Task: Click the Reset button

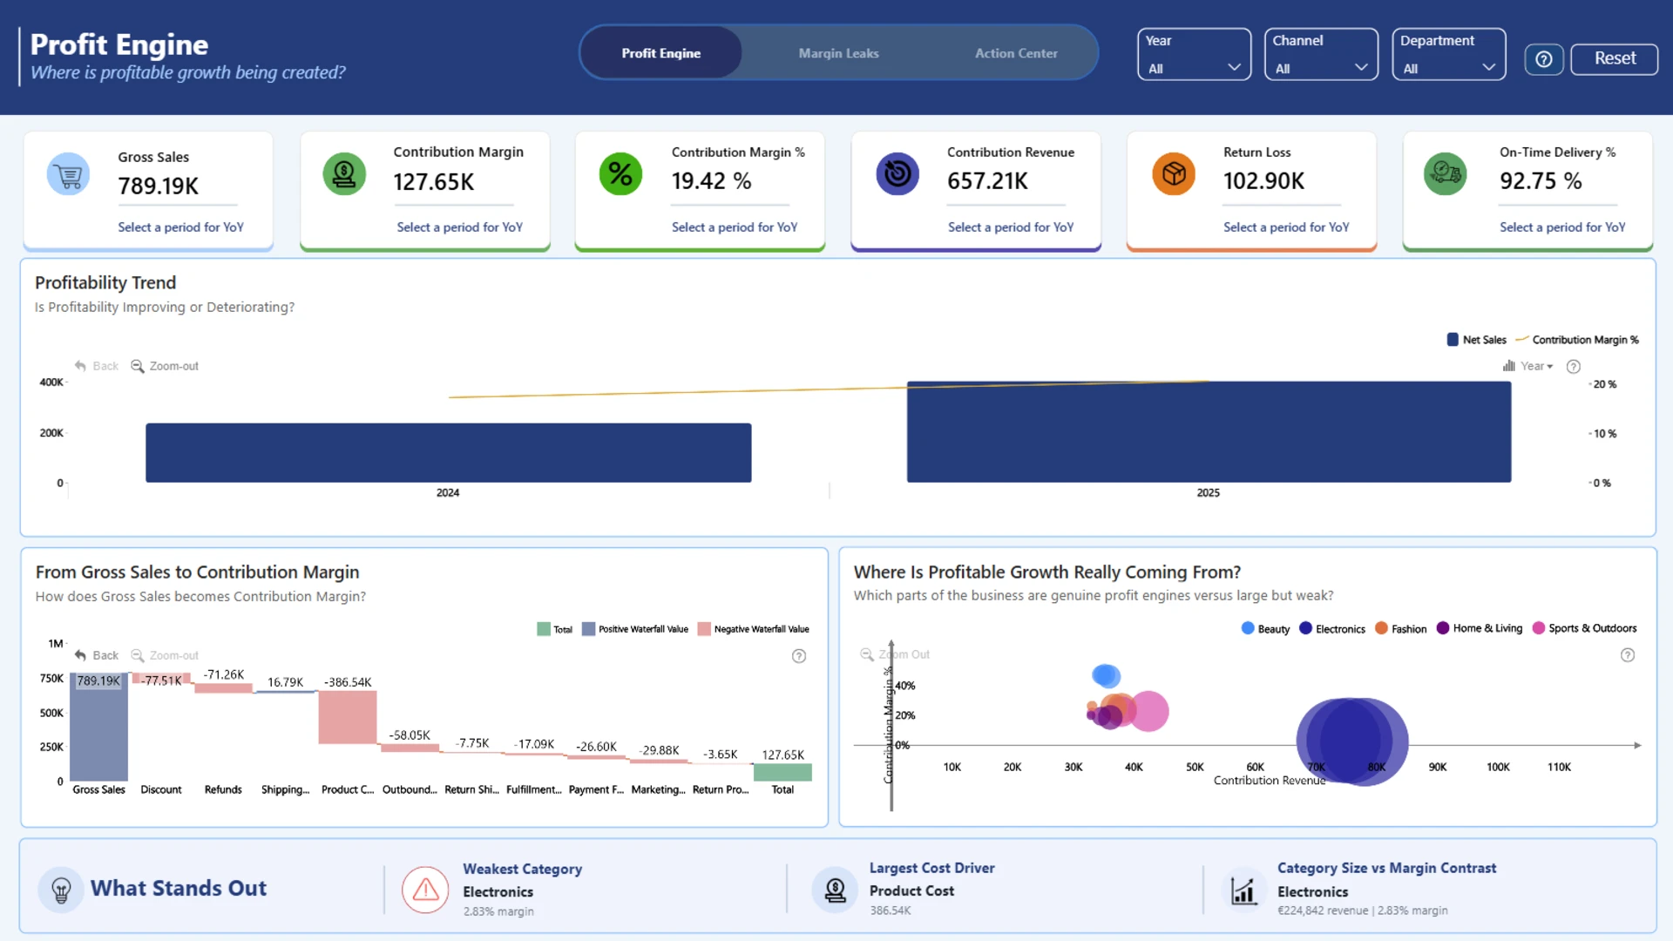Action: coord(1615,58)
